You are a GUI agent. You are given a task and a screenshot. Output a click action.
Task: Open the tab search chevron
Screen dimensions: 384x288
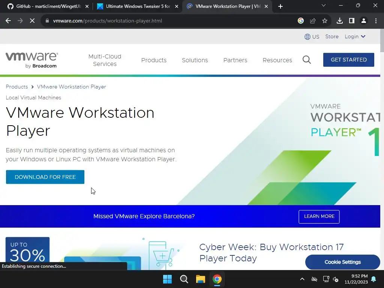pyautogui.click(x=324, y=5)
